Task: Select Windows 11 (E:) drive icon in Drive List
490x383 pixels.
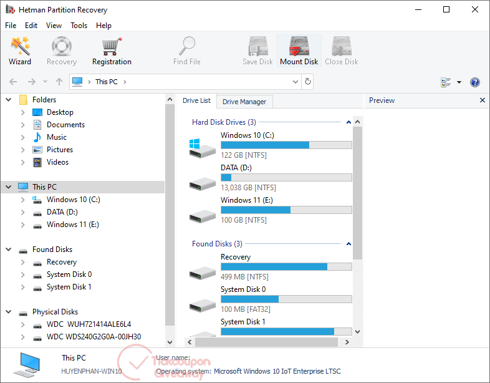Action: (x=202, y=216)
